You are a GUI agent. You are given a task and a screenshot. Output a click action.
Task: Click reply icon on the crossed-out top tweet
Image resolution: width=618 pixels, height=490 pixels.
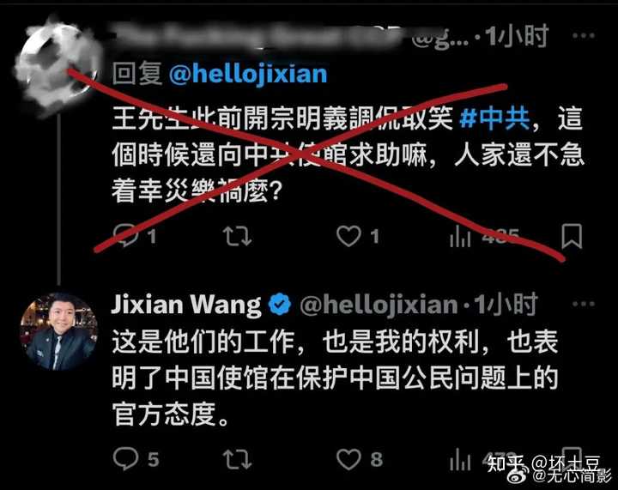[125, 235]
